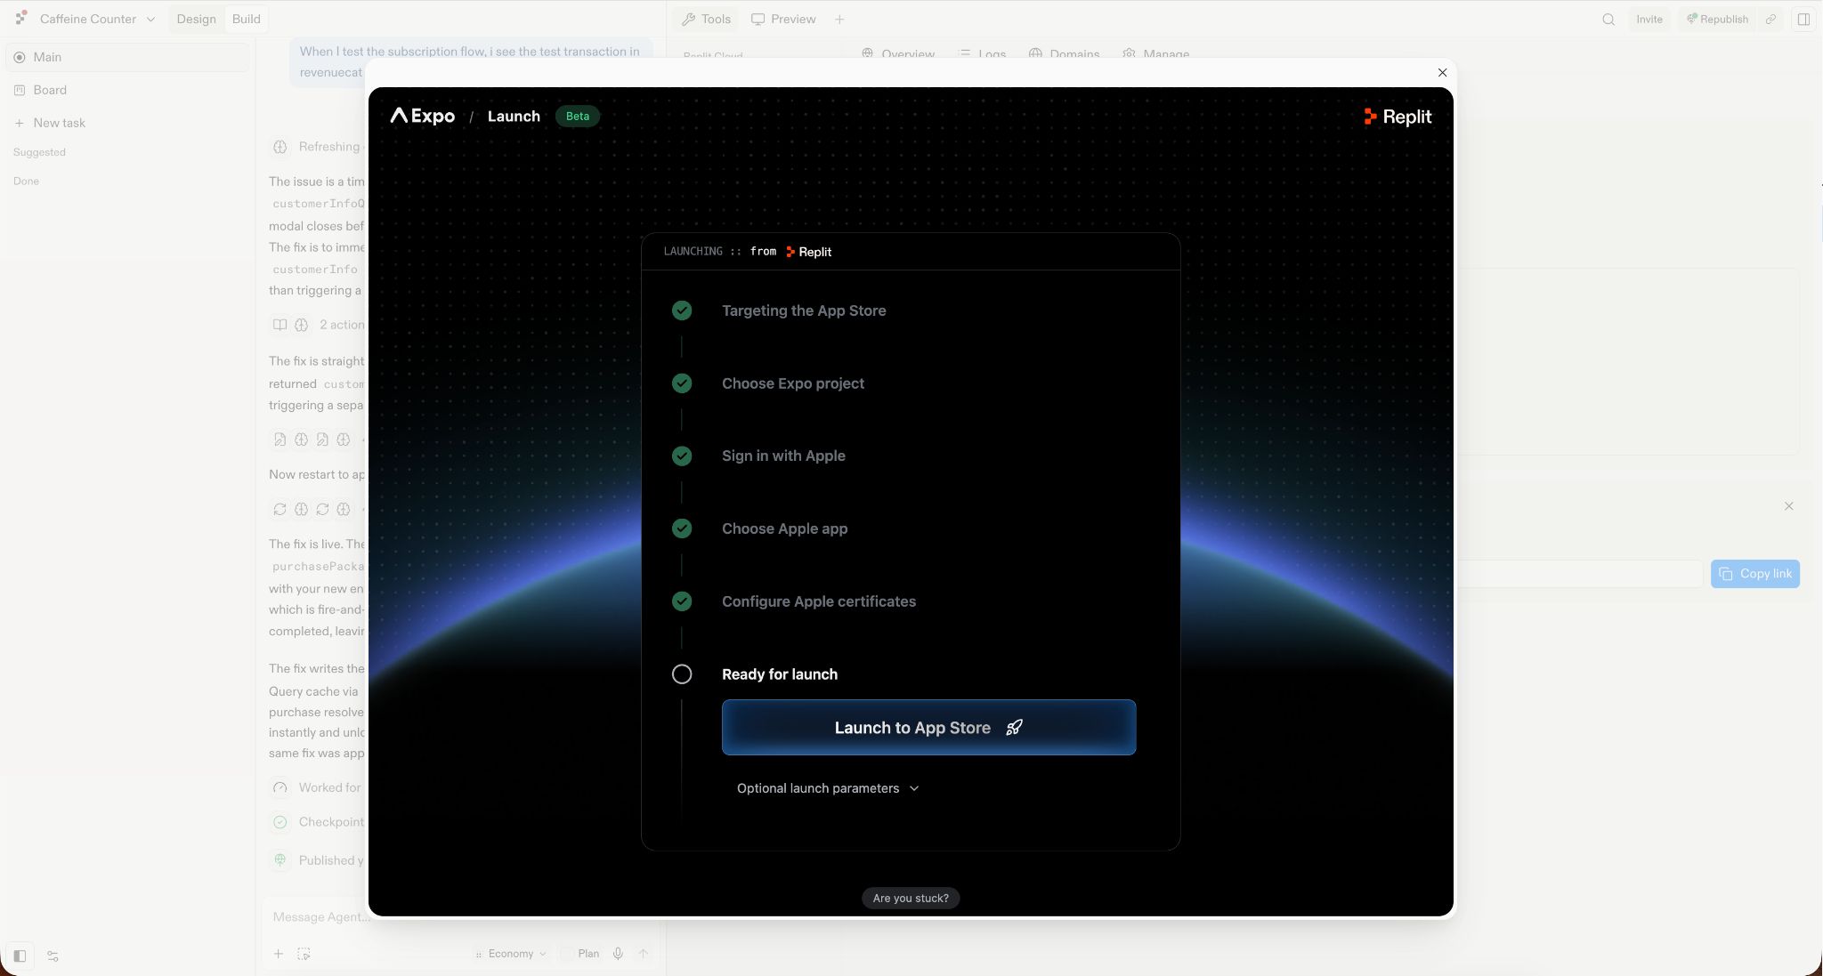Image resolution: width=1823 pixels, height=976 pixels.
Task: Click the Checkpoint entry in chat
Action: coord(318,822)
